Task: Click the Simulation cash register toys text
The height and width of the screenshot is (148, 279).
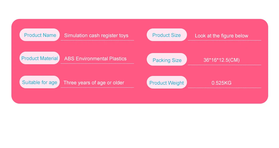Action: tap(96, 35)
